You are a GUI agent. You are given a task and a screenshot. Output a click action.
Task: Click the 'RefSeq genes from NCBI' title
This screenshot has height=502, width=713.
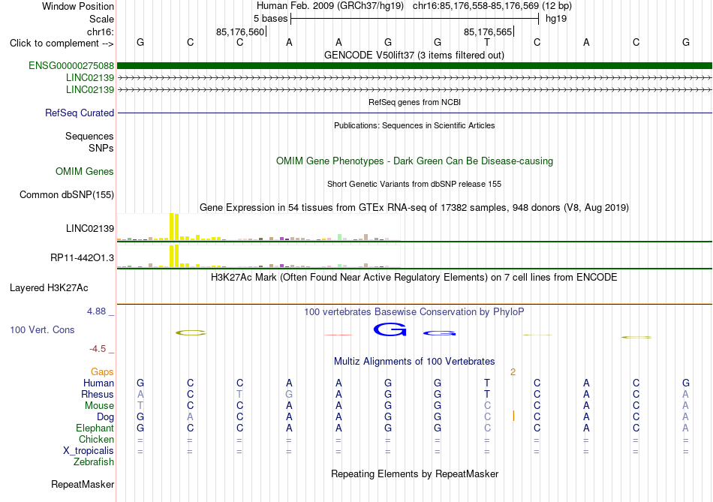415,102
